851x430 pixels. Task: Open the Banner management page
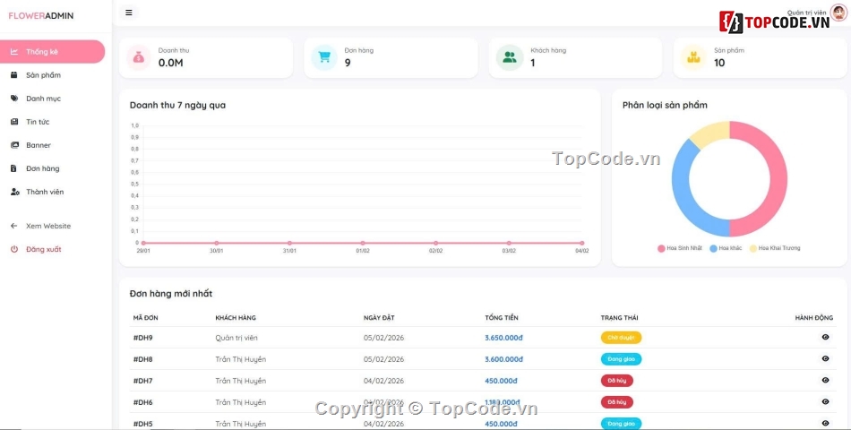pos(39,145)
